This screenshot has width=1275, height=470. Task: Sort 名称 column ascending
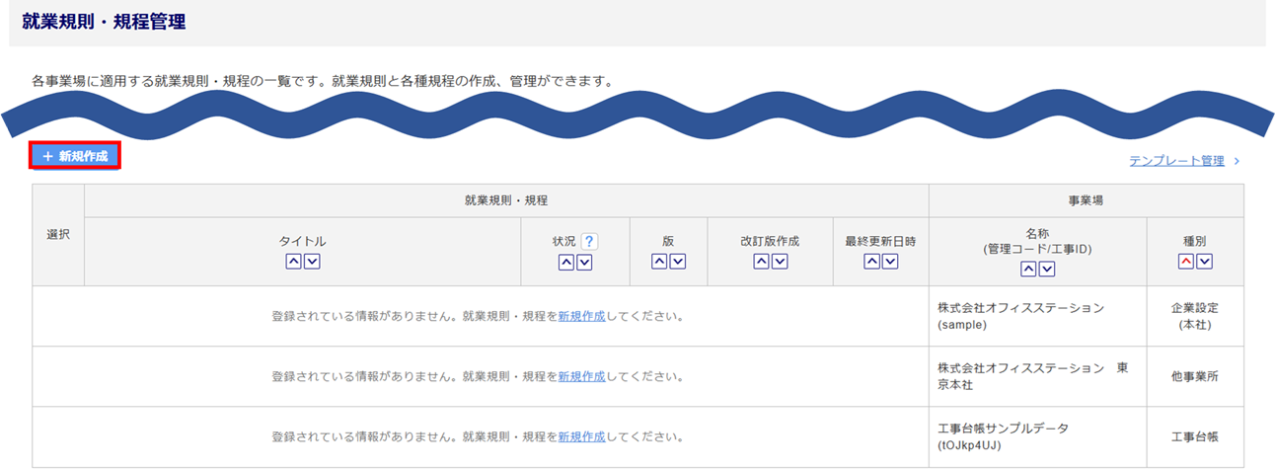(1028, 269)
